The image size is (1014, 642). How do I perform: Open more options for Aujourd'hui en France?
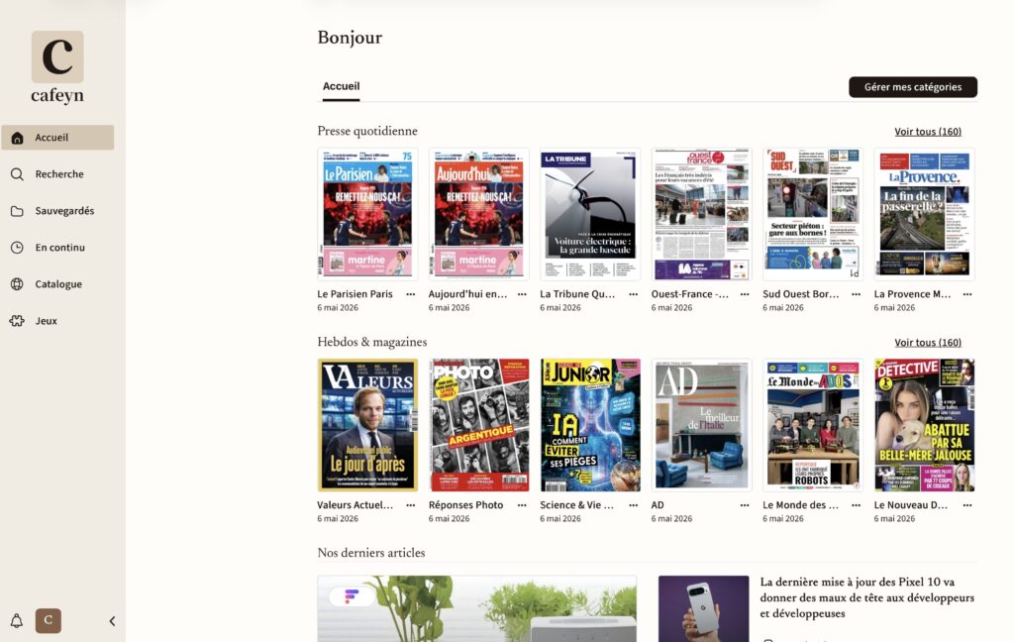(x=522, y=294)
